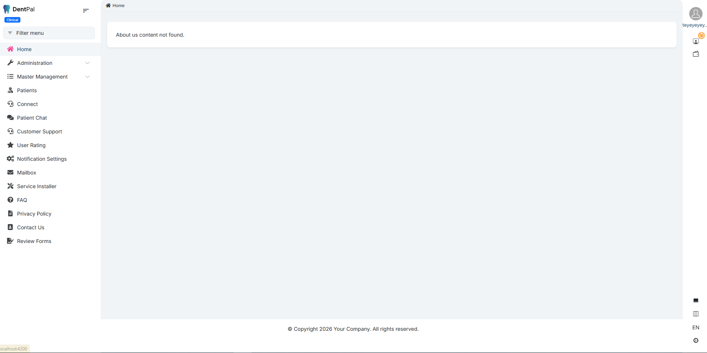
Task: Open the EN language selector
Action: (696, 327)
